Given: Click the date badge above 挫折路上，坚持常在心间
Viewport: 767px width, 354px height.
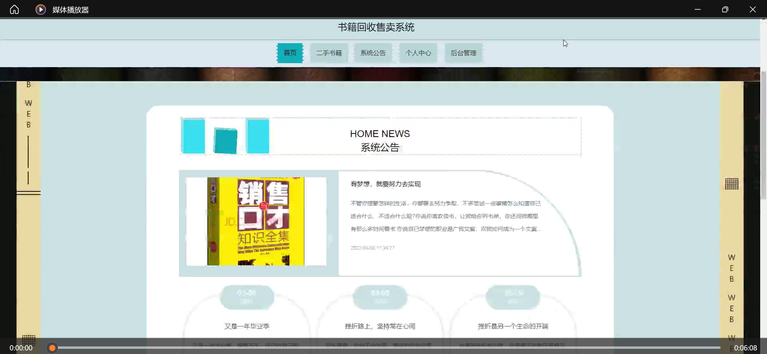Looking at the screenshot, I should (380, 297).
